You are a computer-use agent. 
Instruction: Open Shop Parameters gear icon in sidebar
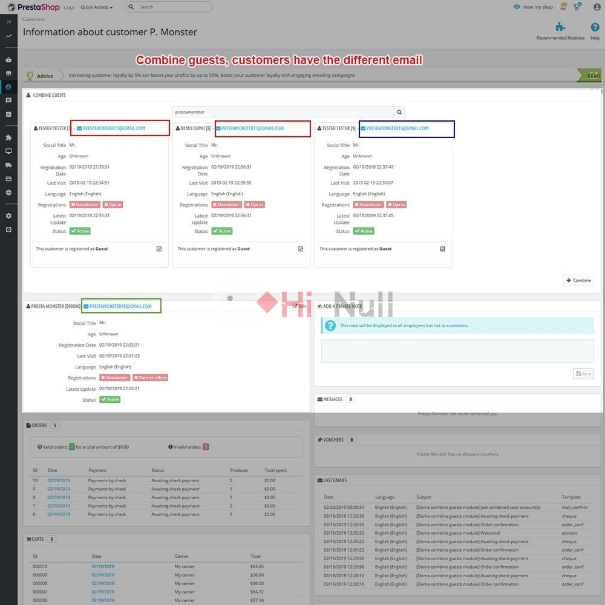[8, 216]
